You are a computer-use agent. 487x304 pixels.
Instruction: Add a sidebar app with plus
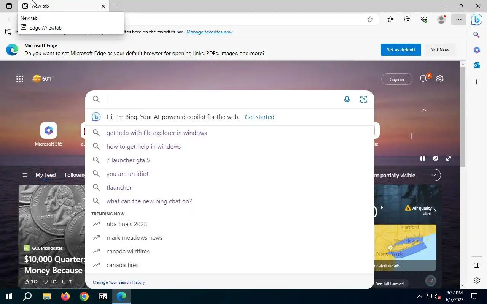476,82
